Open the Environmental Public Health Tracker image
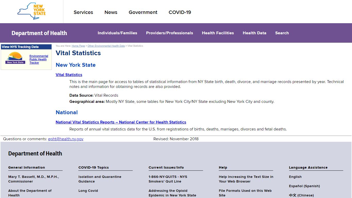The width and height of the screenshot is (352, 198). [15, 58]
